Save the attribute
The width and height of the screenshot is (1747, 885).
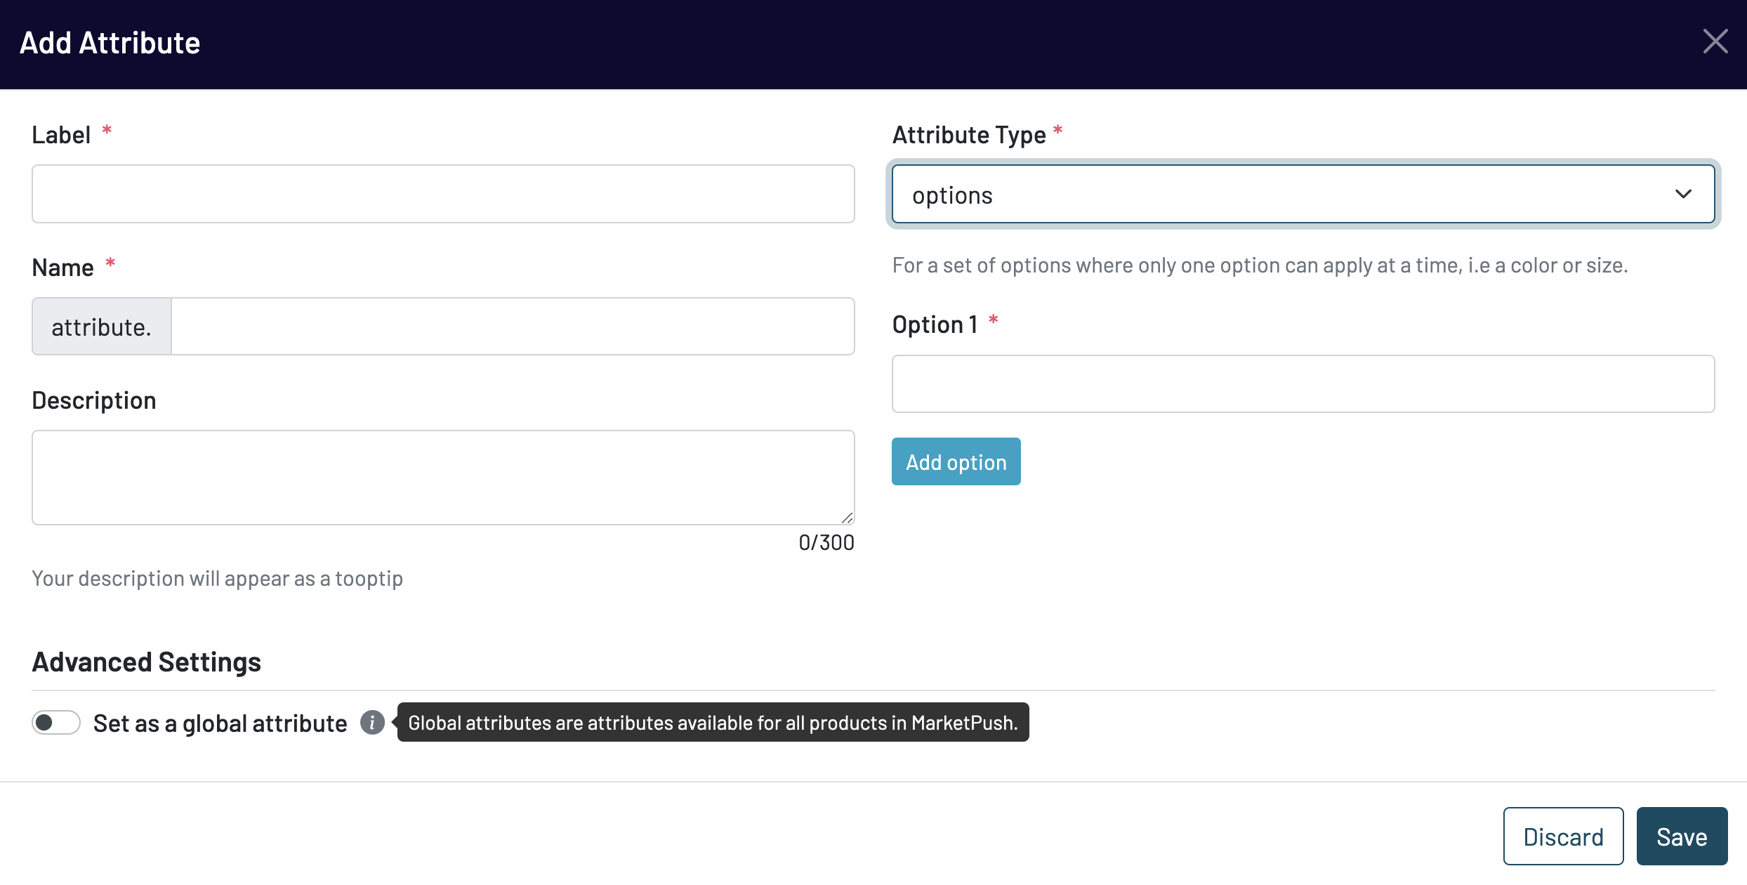click(1682, 836)
